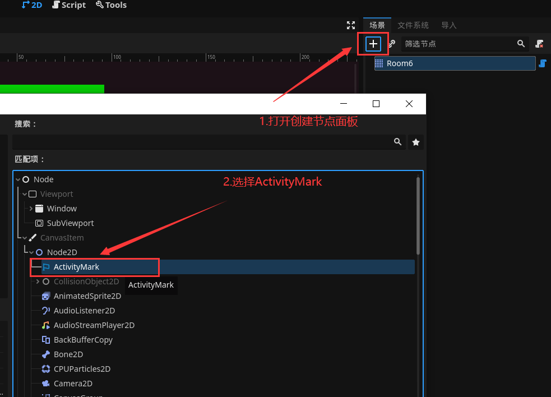Click the SubViewport node icon
This screenshot has width=551, height=397.
(39, 223)
